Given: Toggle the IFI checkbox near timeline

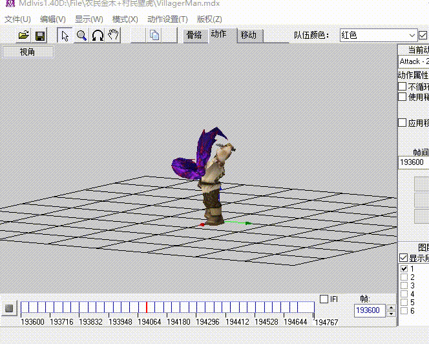Looking at the screenshot, I should coord(324,299).
